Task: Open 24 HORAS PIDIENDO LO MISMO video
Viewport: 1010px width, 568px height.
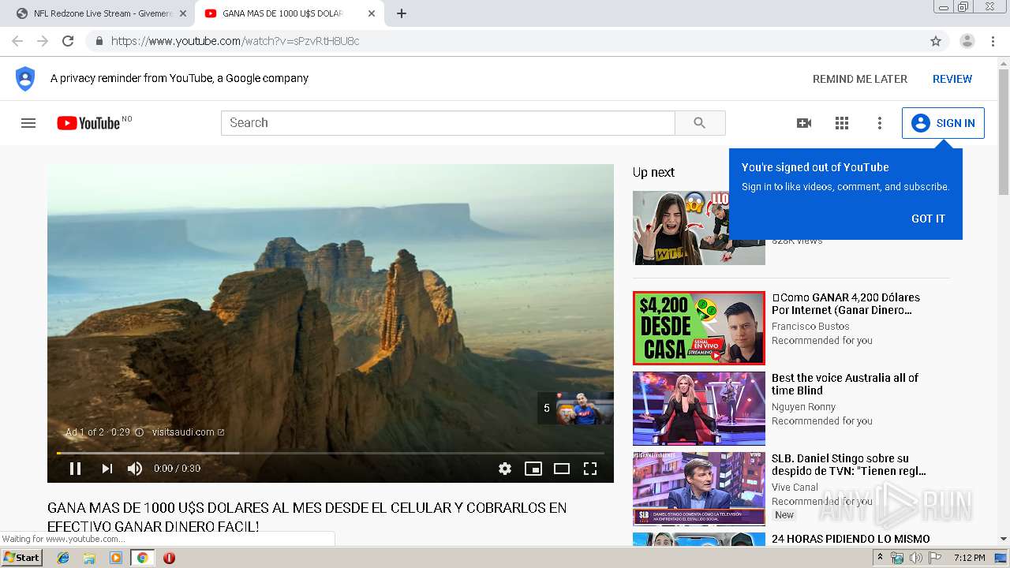Action: tap(851, 539)
